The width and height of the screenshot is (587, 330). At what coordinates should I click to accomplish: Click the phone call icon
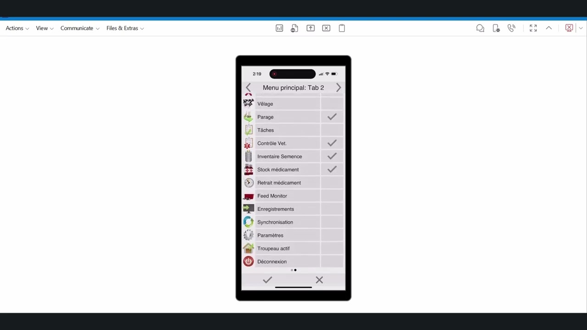point(511,28)
